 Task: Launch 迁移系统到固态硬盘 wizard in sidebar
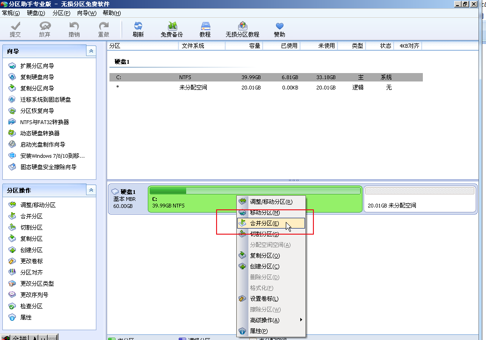pyautogui.click(x=45, y=100)
